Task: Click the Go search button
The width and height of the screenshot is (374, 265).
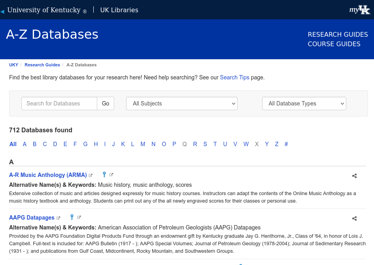Action: tap(106, 103)
